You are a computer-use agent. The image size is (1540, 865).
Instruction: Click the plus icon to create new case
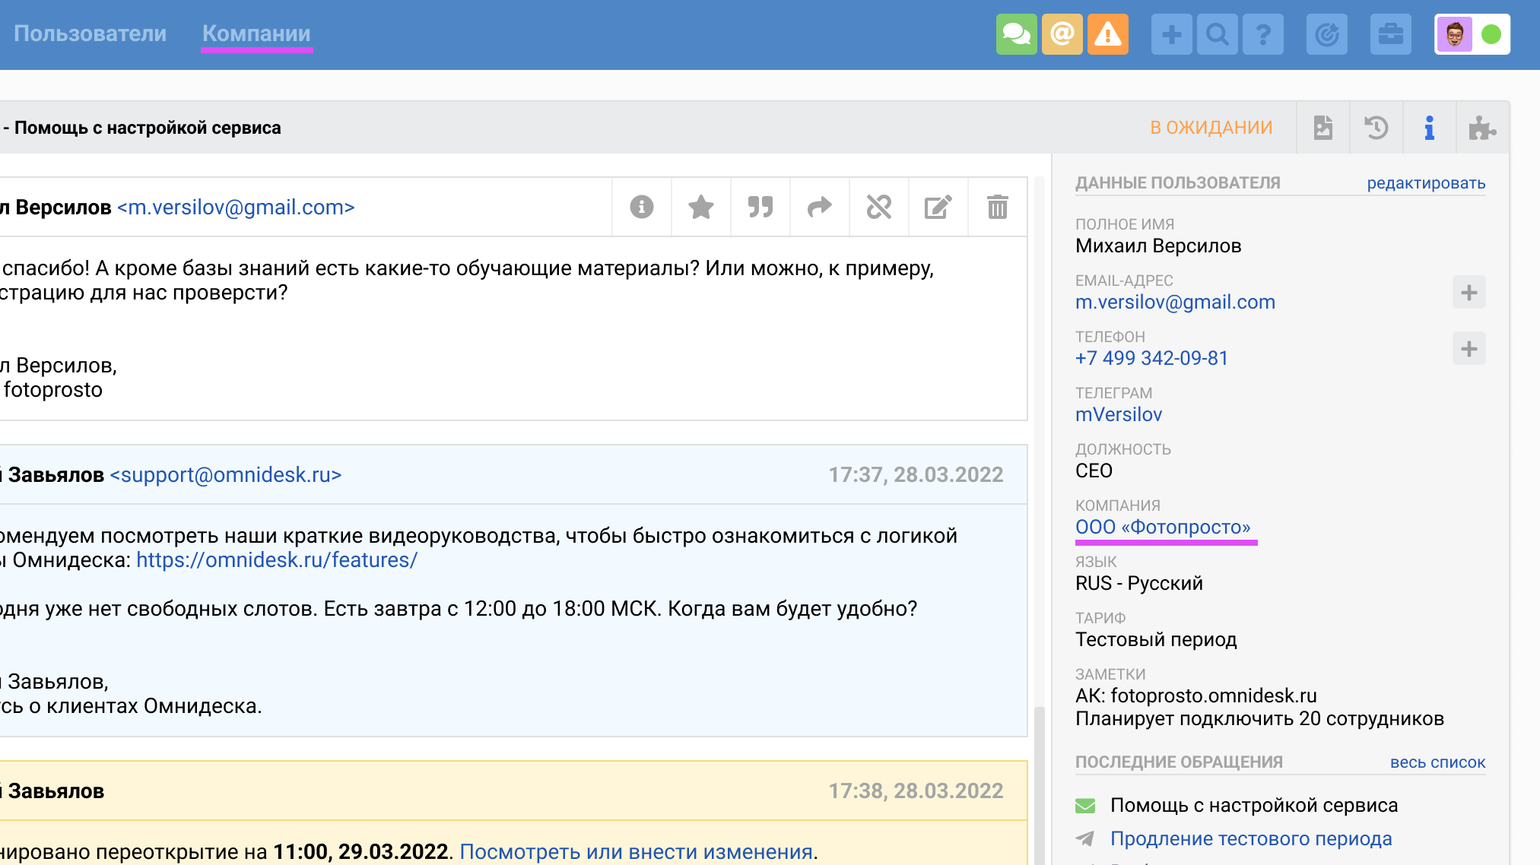coord(1171,34)
